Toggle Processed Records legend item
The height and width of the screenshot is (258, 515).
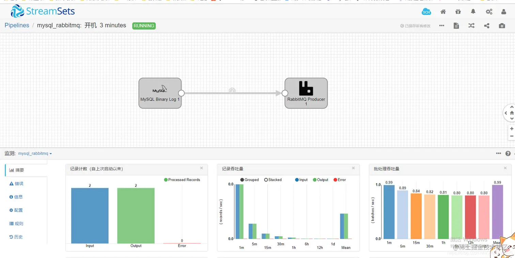tap(182, 180)
